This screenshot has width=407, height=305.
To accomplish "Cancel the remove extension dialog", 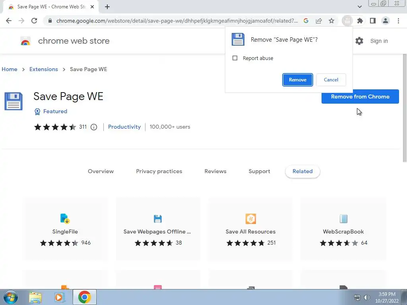I will [331, 80].
